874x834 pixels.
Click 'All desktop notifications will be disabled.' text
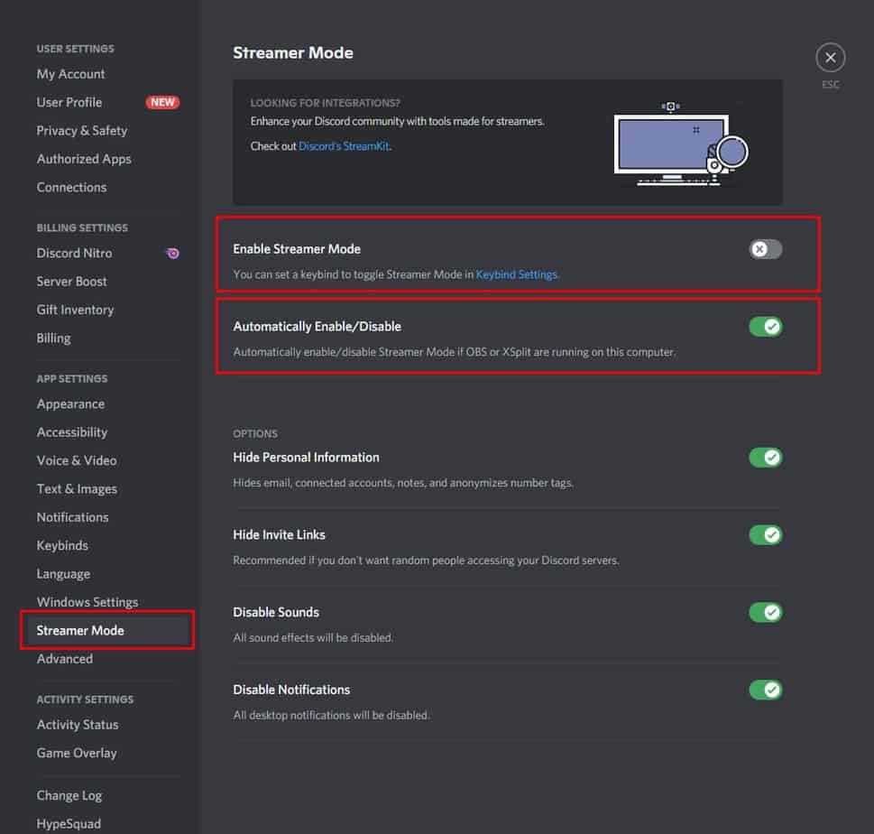[331, 715]
